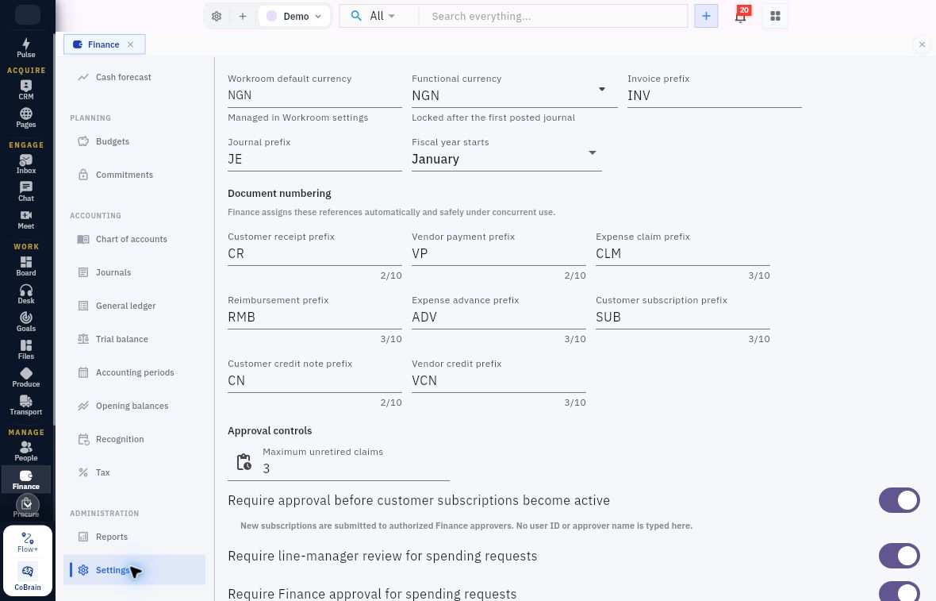Open the apps grid icon

776,16
